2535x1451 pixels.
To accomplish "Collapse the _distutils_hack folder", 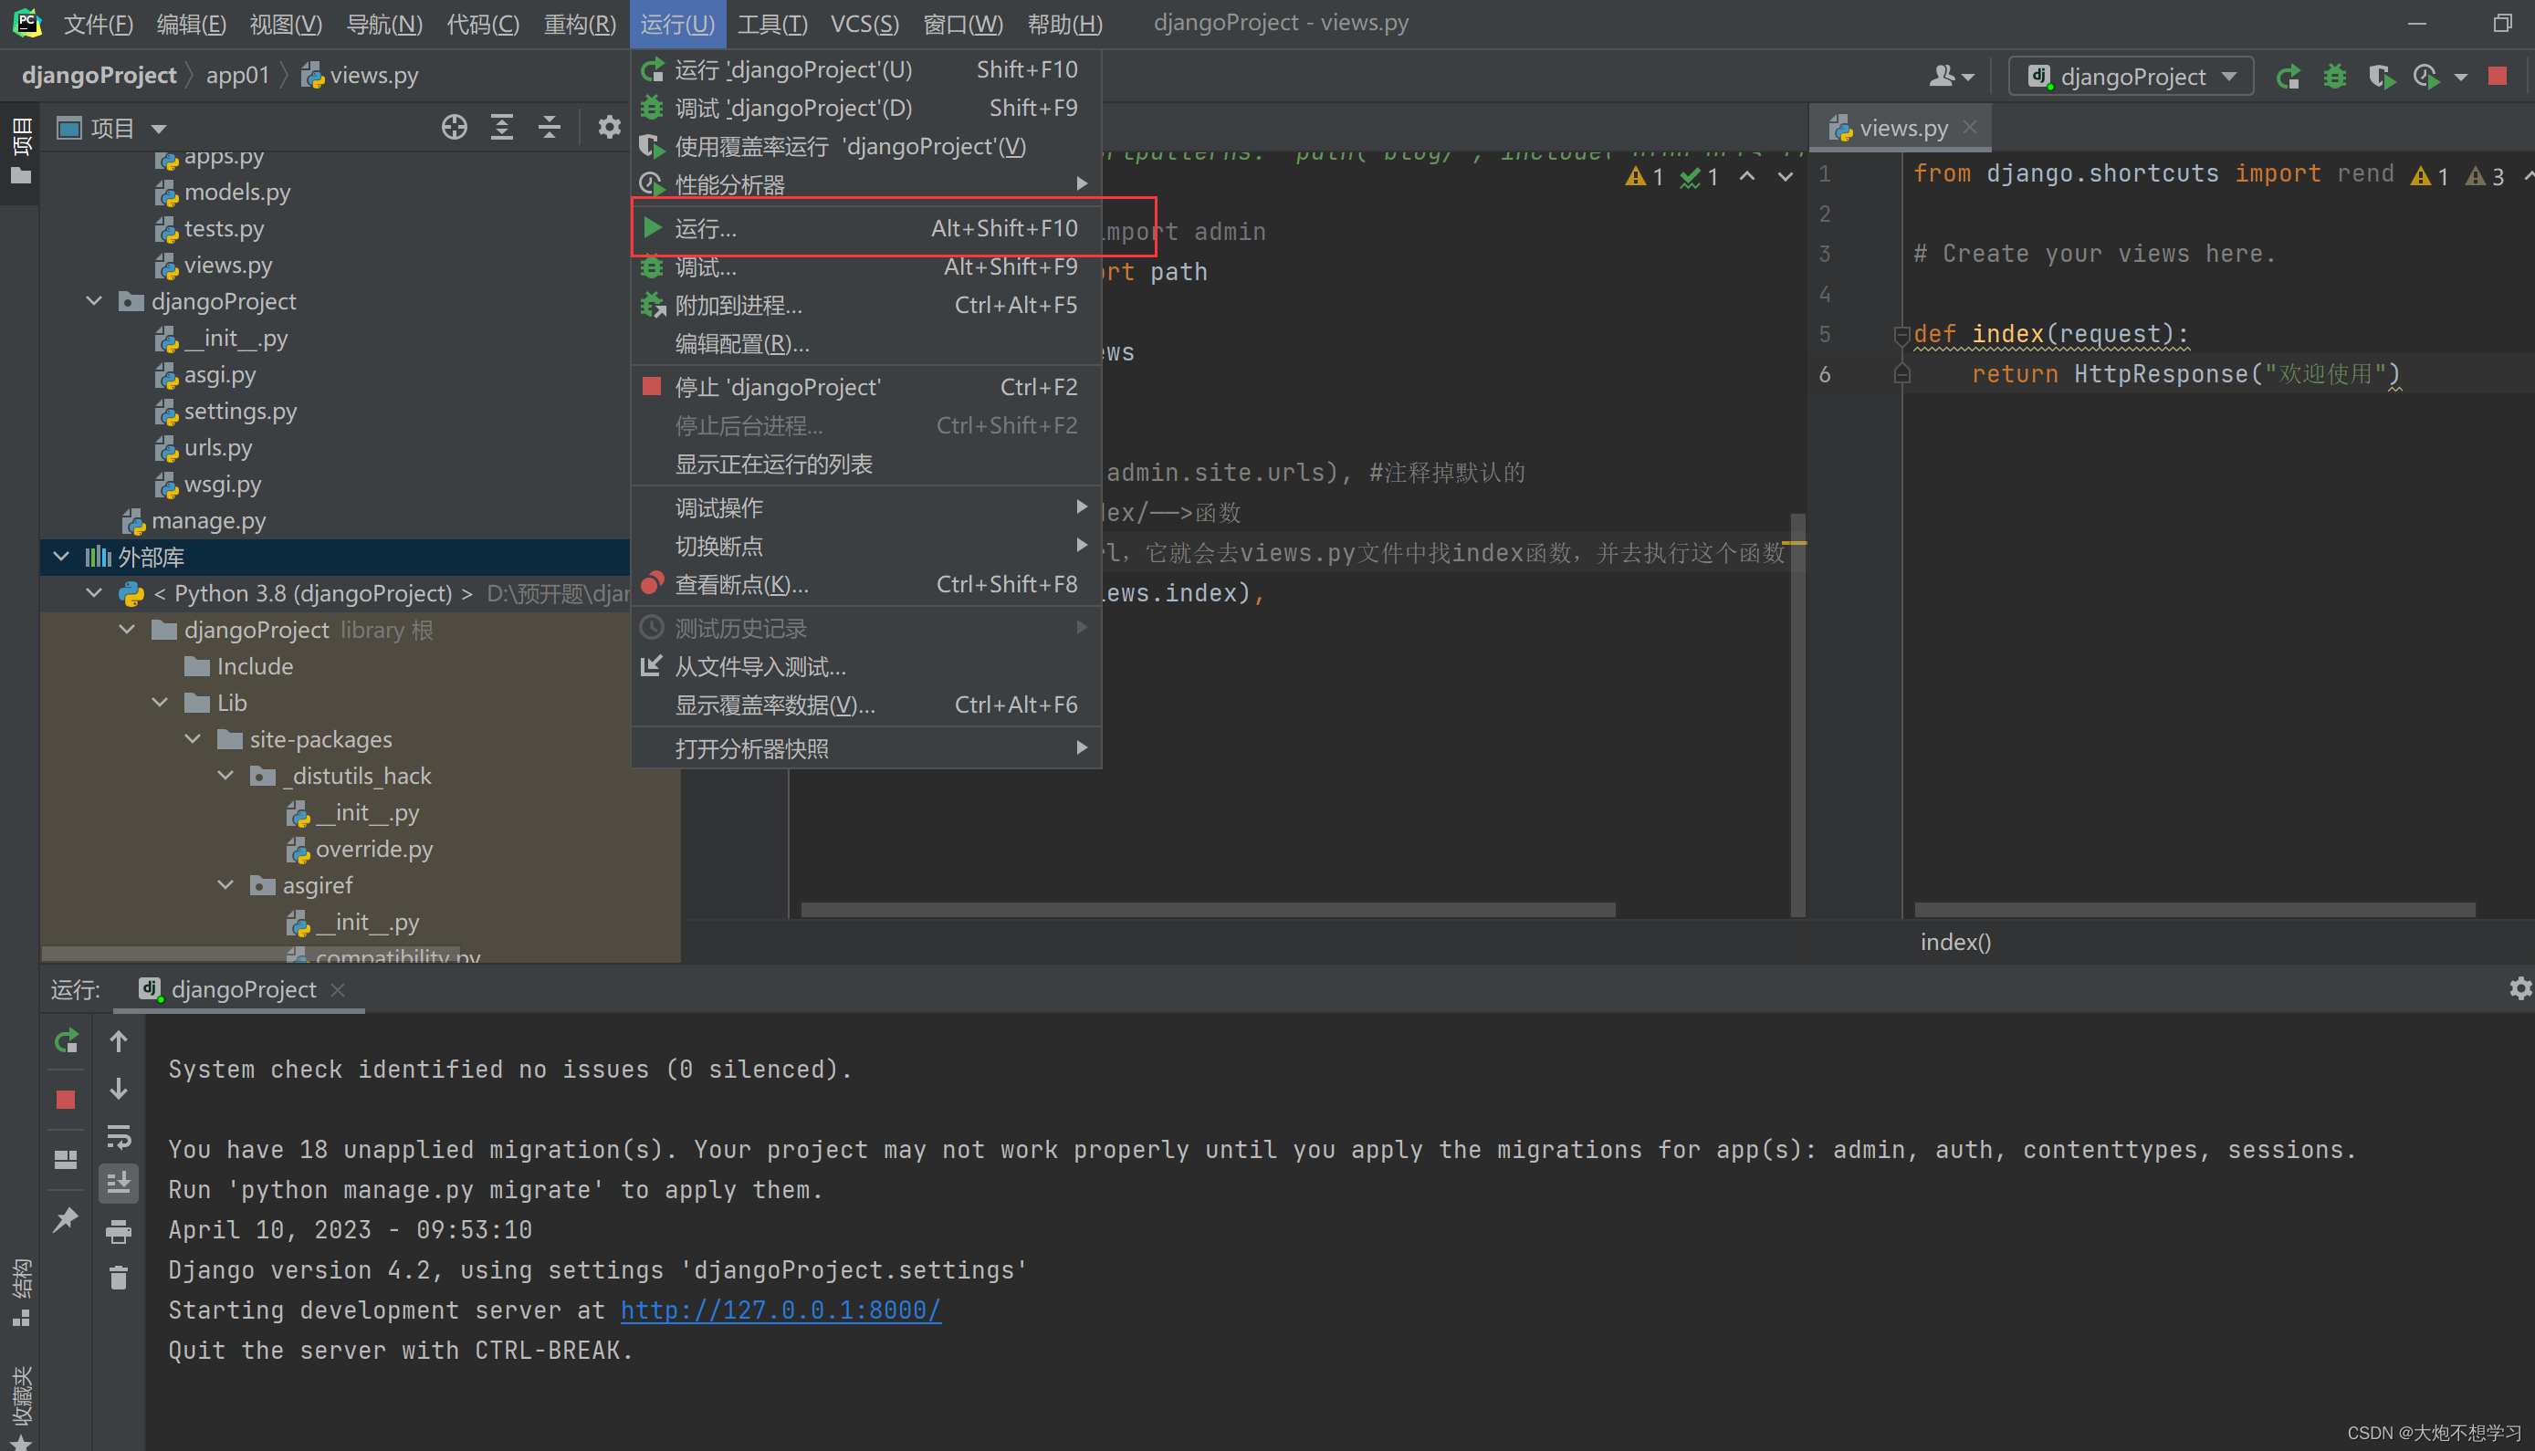I will pyautogui.click(x=225, y=776).
